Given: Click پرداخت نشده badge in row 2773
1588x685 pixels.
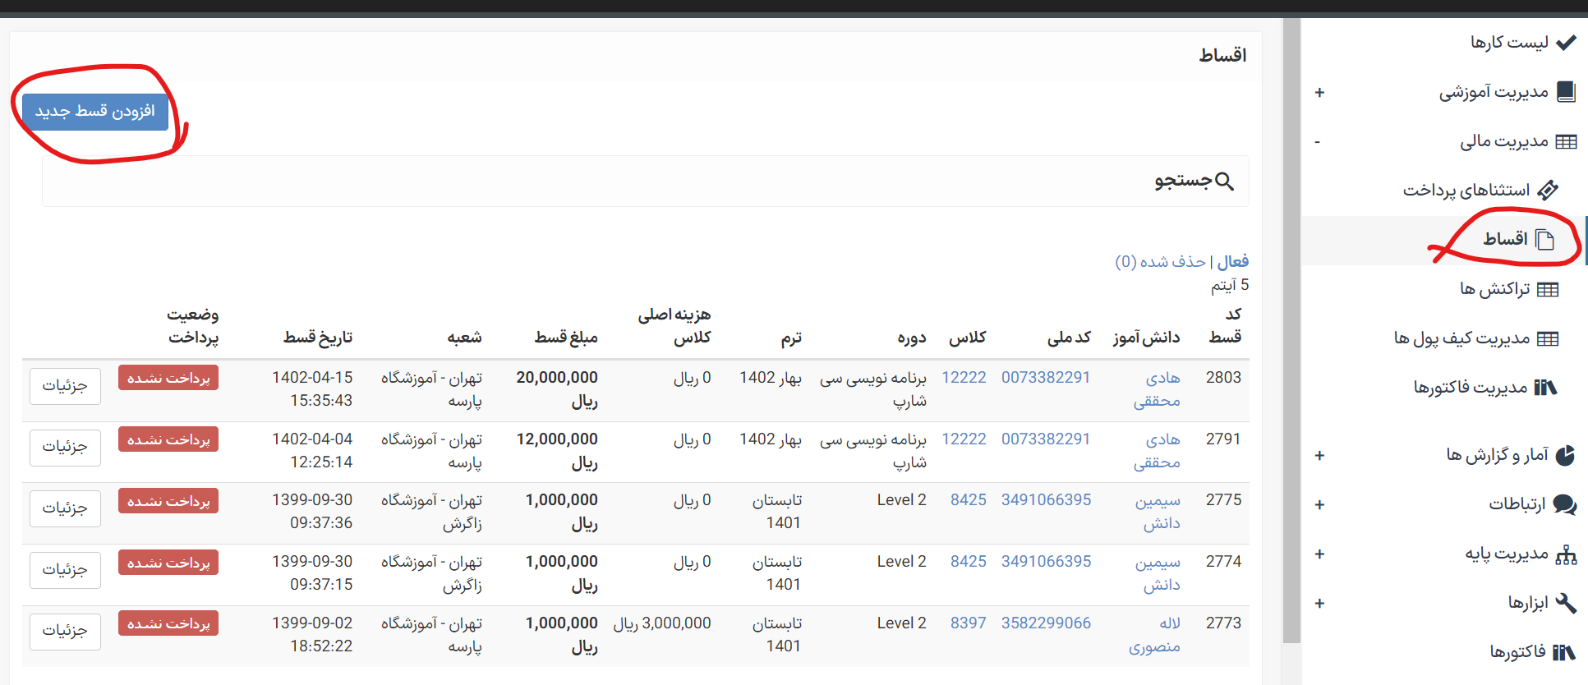Looking at the screenshot, I should coord(168,623).
